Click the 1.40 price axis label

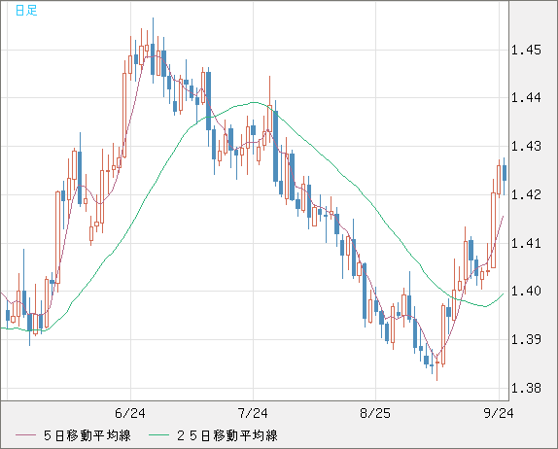pos(526,291)
